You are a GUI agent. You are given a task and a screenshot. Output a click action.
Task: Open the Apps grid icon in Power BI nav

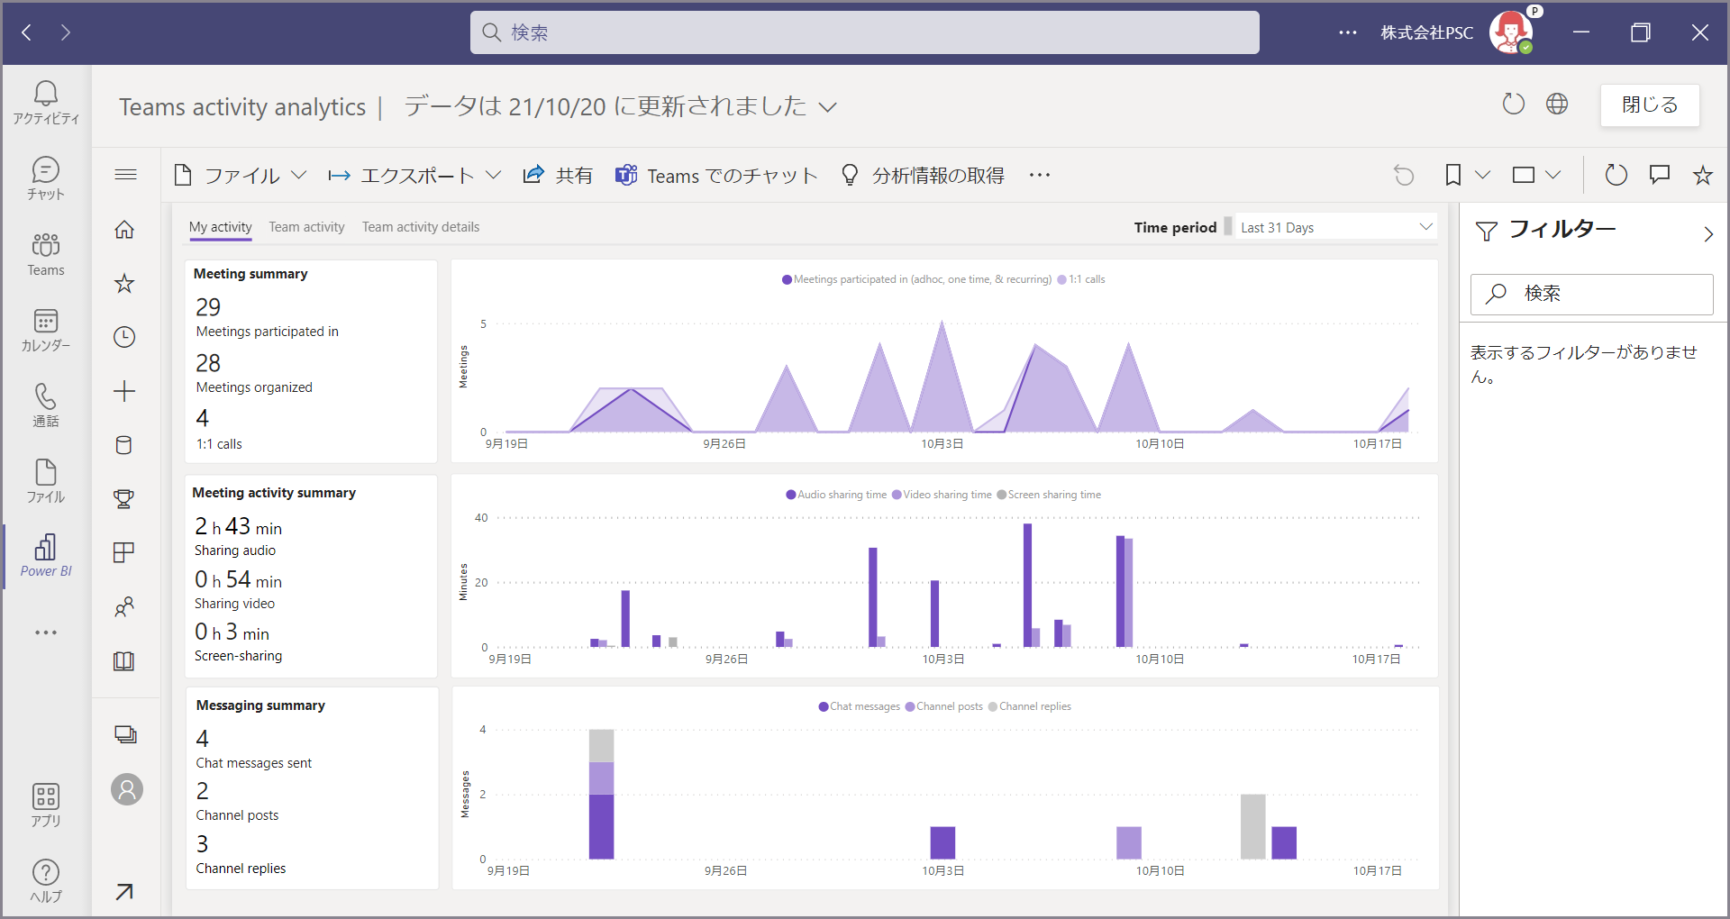point(124,552)
